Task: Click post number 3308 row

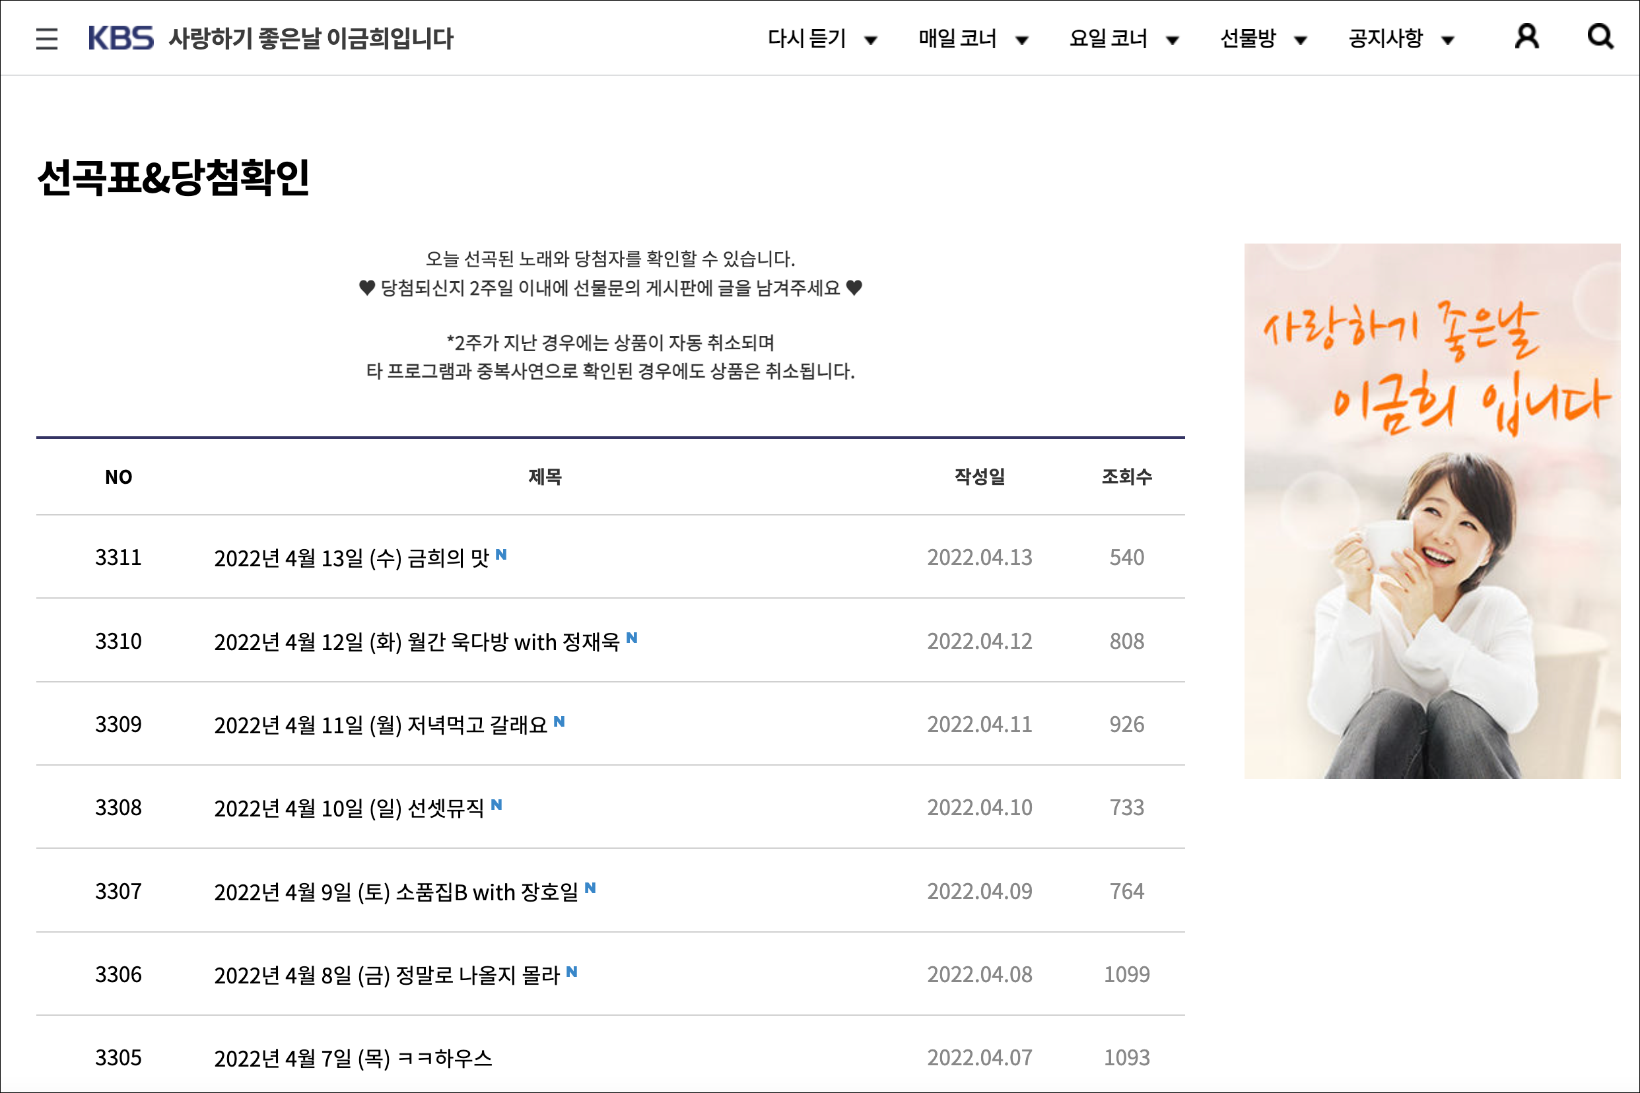Action: pyautogui.click(x=119, y=807)
